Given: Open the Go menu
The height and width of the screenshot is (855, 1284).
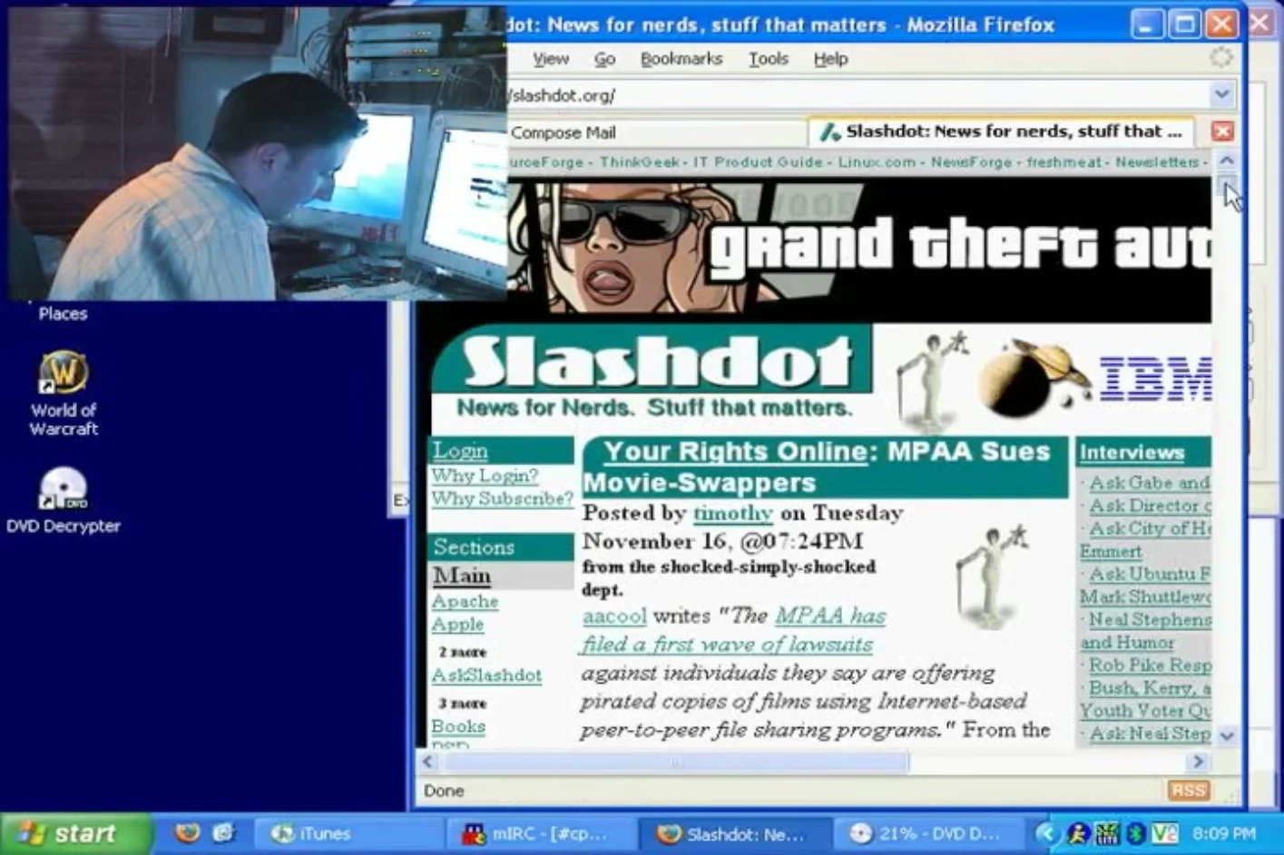Looking at the screenshot, I should coord(604,59).
